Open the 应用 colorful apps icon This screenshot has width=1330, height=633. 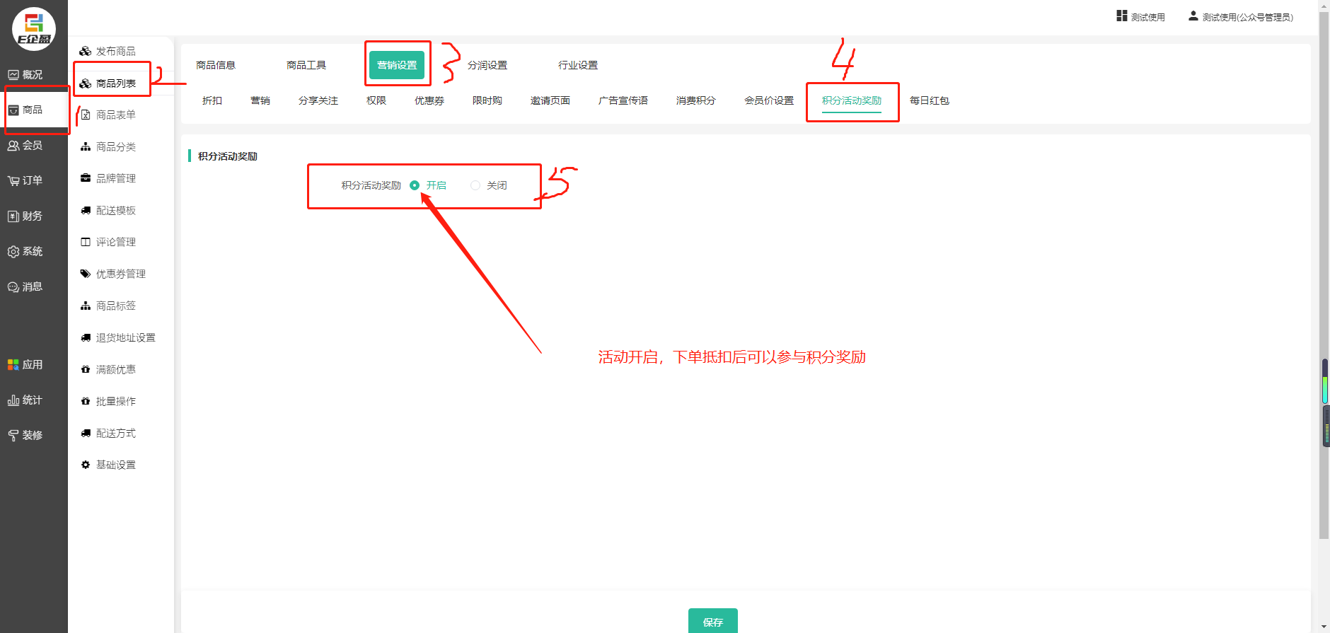13,365
